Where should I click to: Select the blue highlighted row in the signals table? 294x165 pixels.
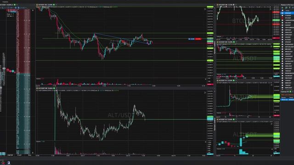click(287, 100)
